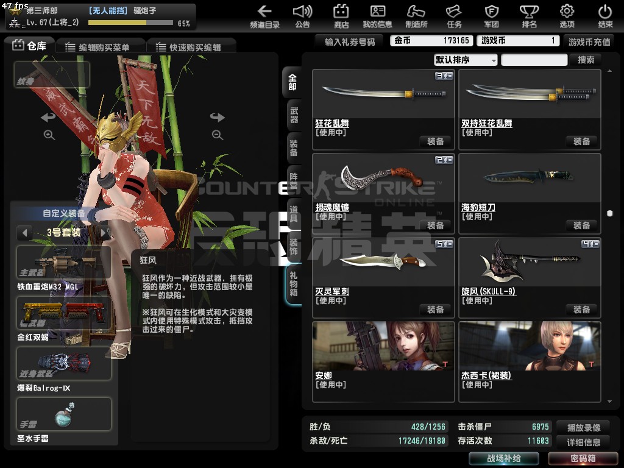Click the 双持狂花乱舞 dual katana image
624x468 pixels.
pyautogui.click(x=530, y=94)
